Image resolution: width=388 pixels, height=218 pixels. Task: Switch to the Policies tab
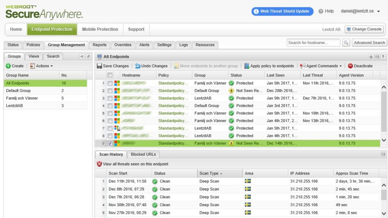point(33,45)
